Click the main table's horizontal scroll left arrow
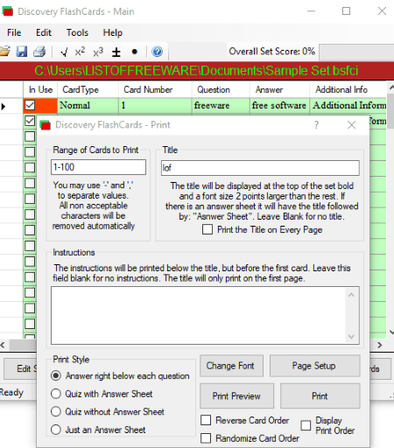 pos(3,345)
